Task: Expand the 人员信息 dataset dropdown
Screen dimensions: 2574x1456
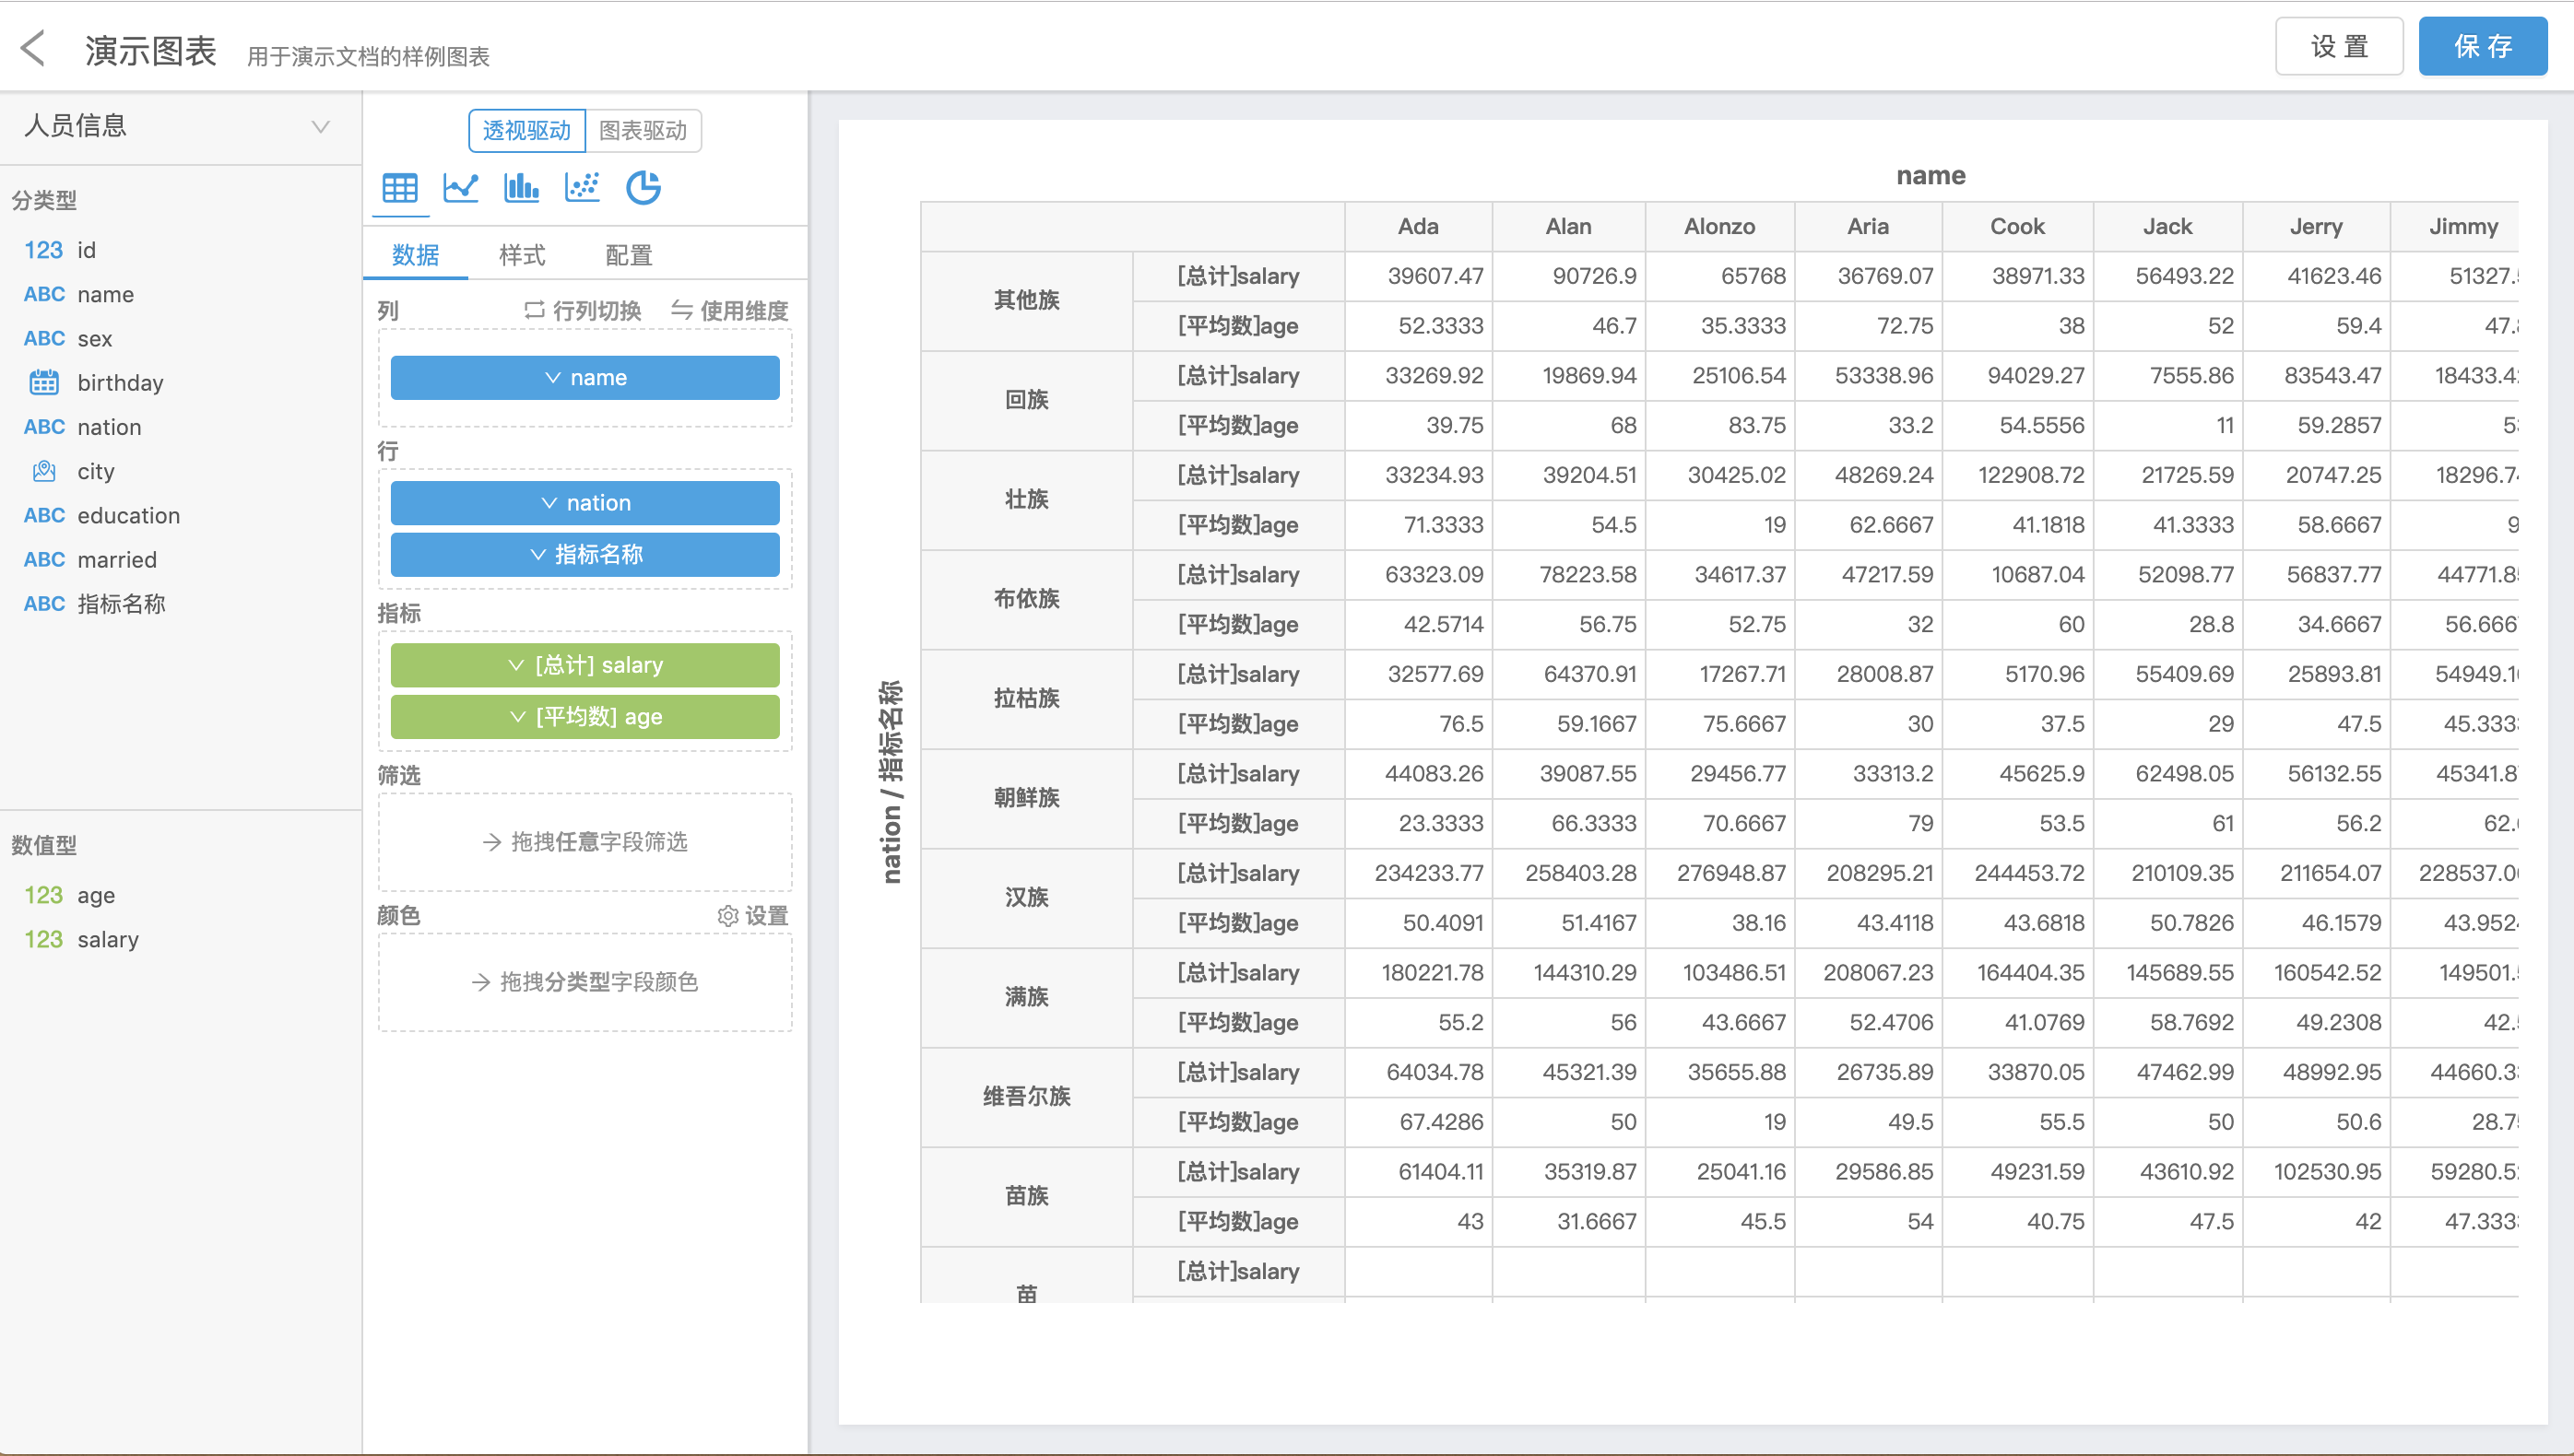Action: 320,127
